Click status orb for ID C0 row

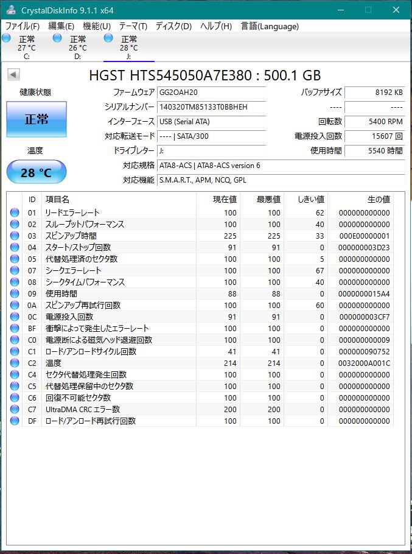pyautogui.click(x=15, y=340)
